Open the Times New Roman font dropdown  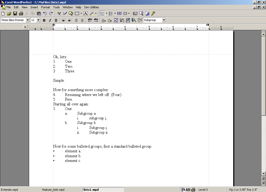(28, 20)
